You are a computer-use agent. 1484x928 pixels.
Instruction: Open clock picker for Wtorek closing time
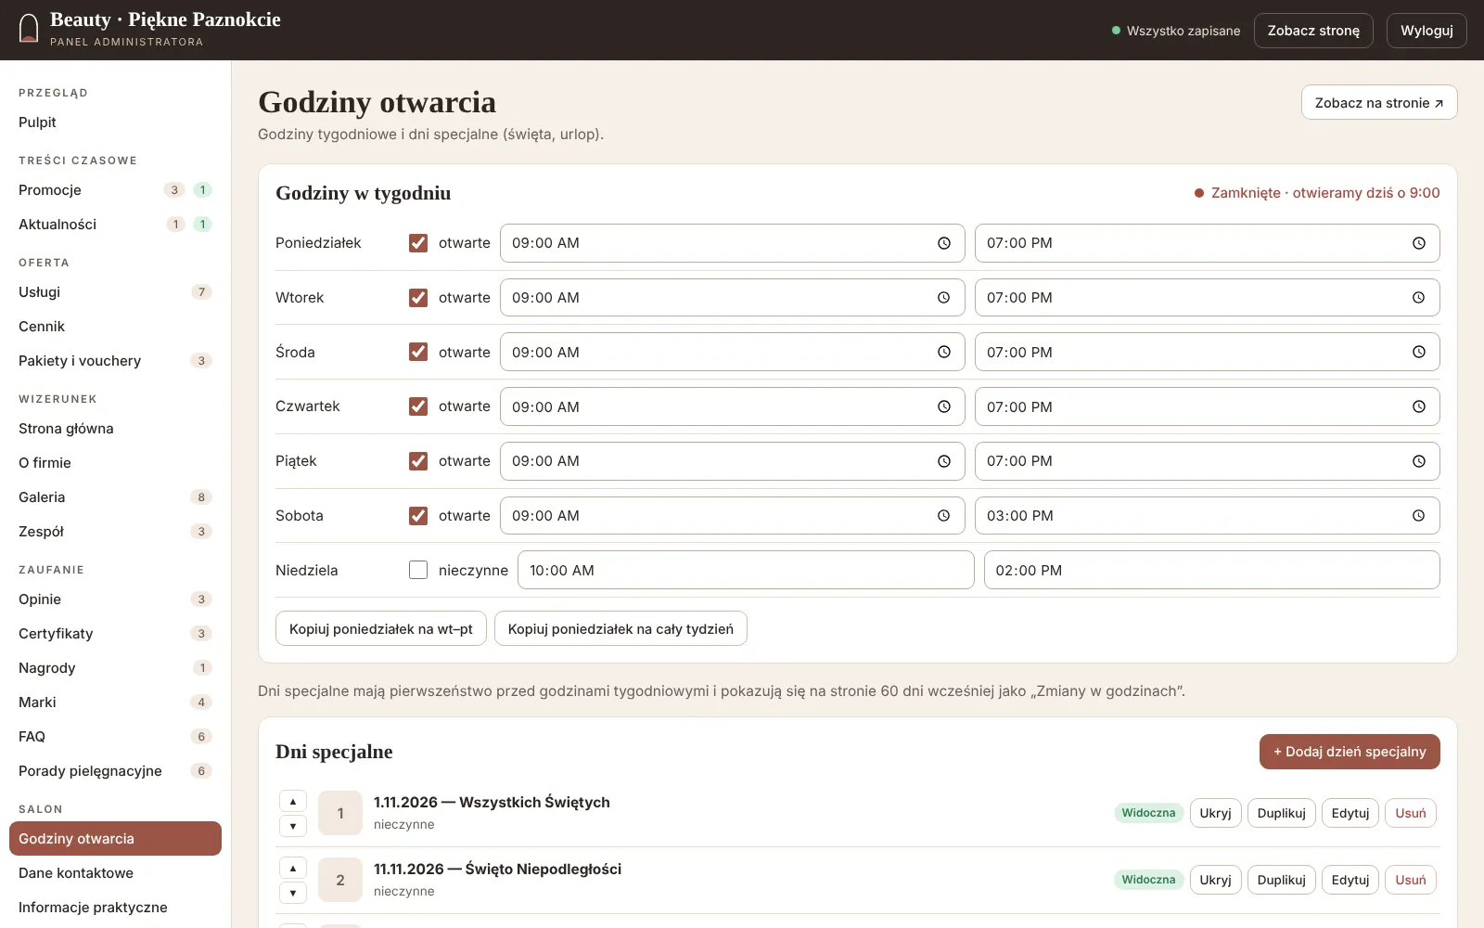coord(1418,298)
